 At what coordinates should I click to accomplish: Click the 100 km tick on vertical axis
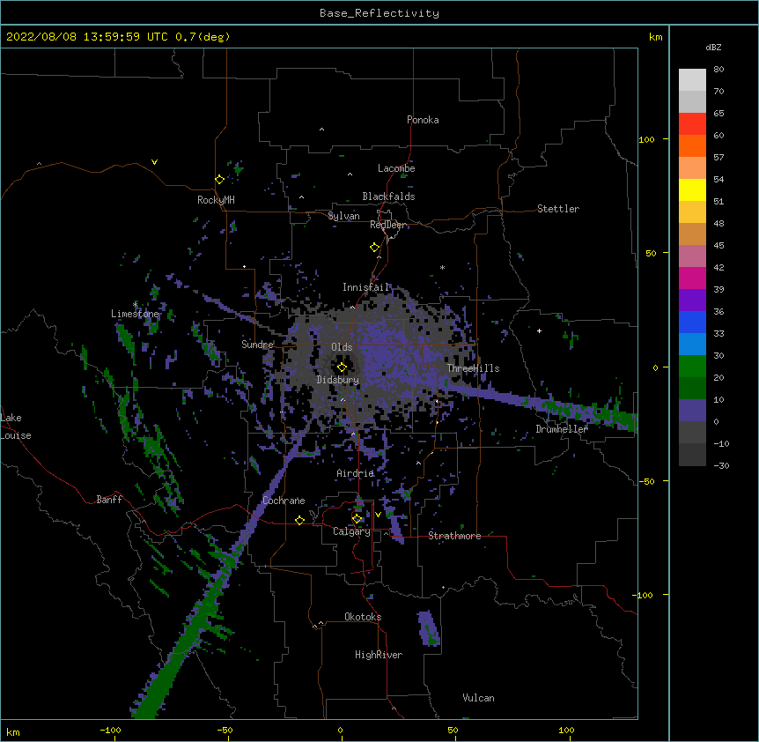[646, 139]
